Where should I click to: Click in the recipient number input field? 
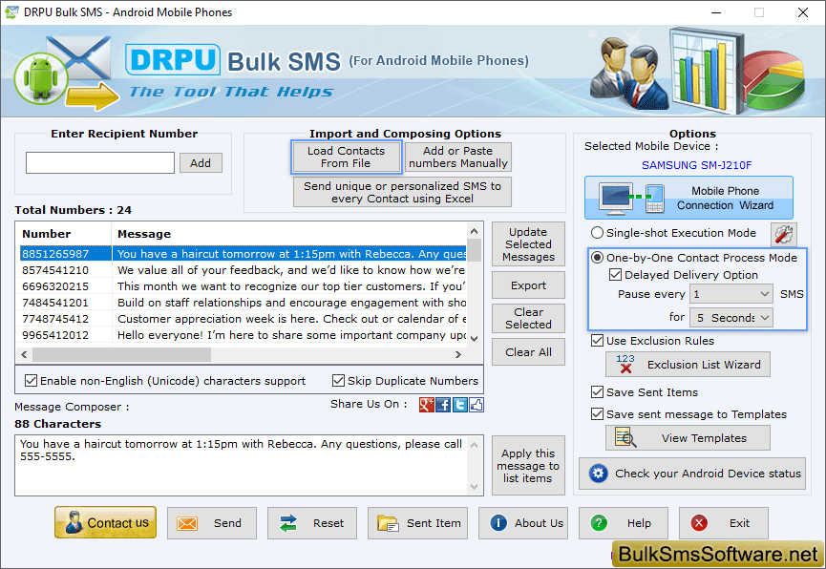tap(100, 163)
